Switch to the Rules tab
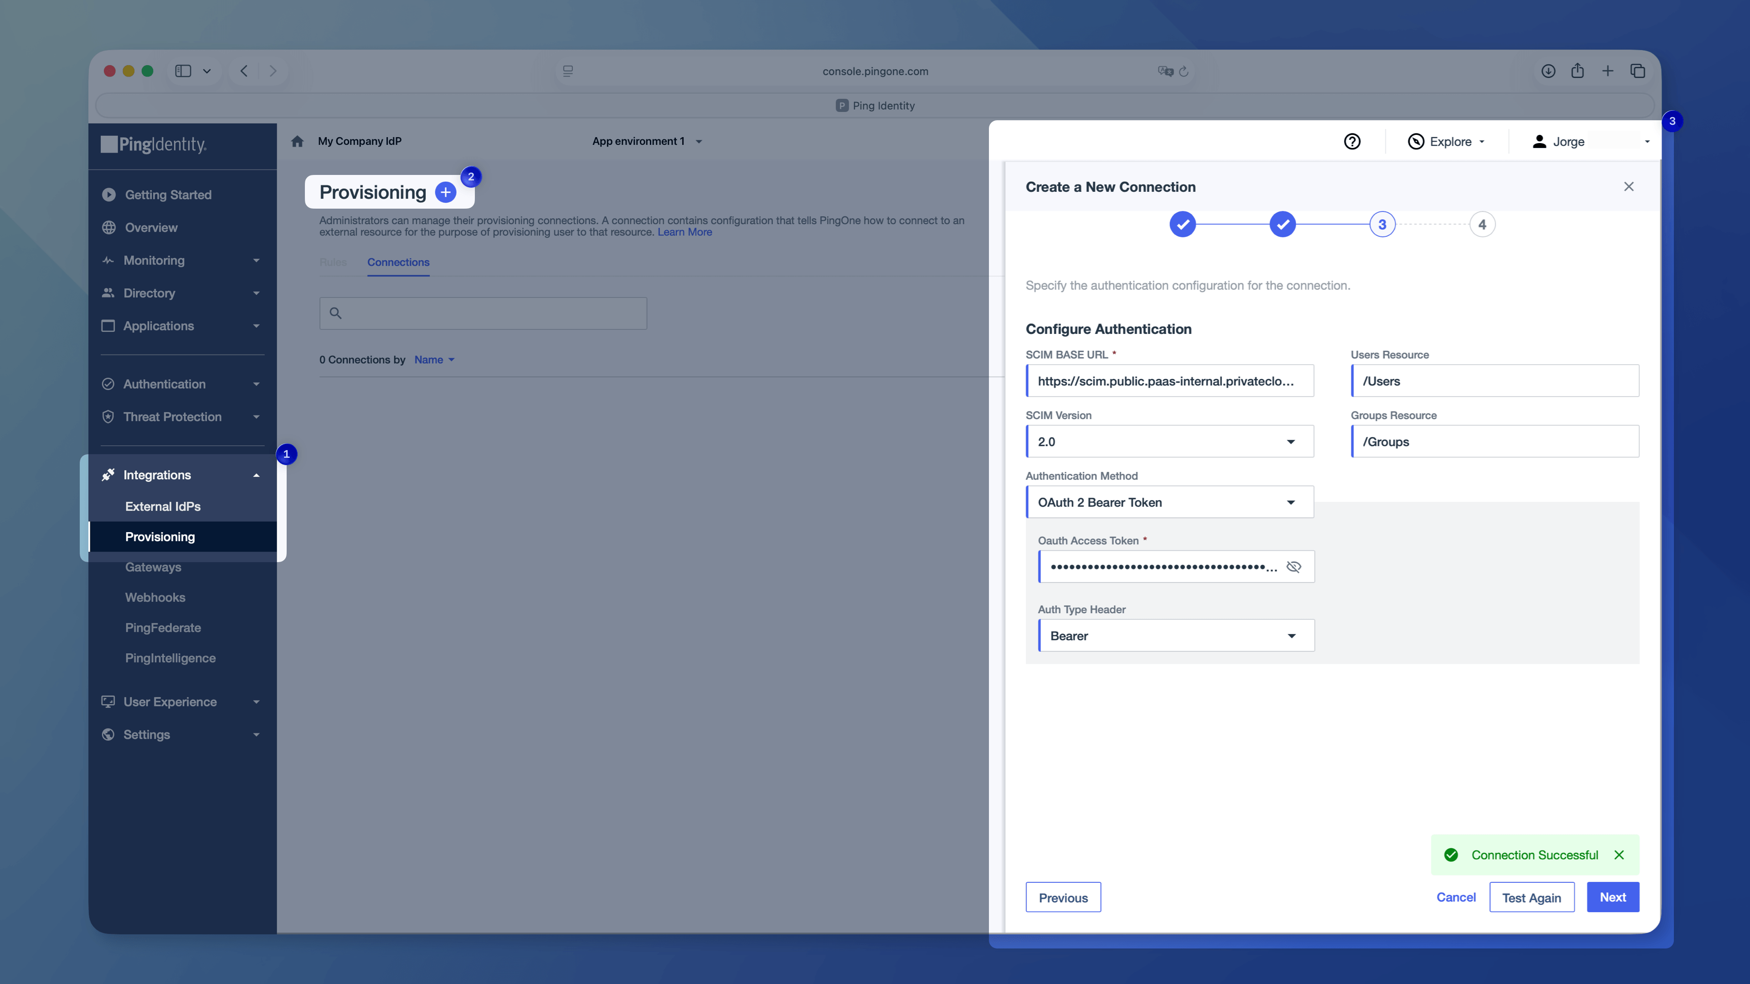 click(x=333, y=262)
